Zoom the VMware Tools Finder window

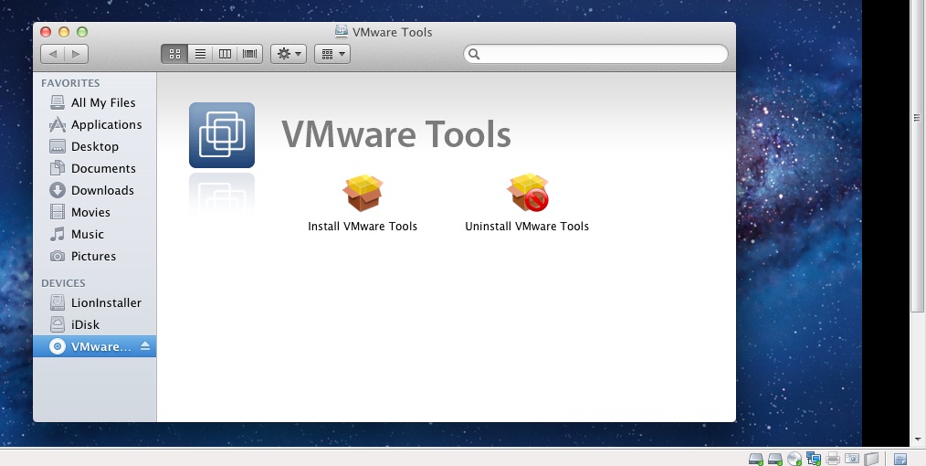(82, 32)
